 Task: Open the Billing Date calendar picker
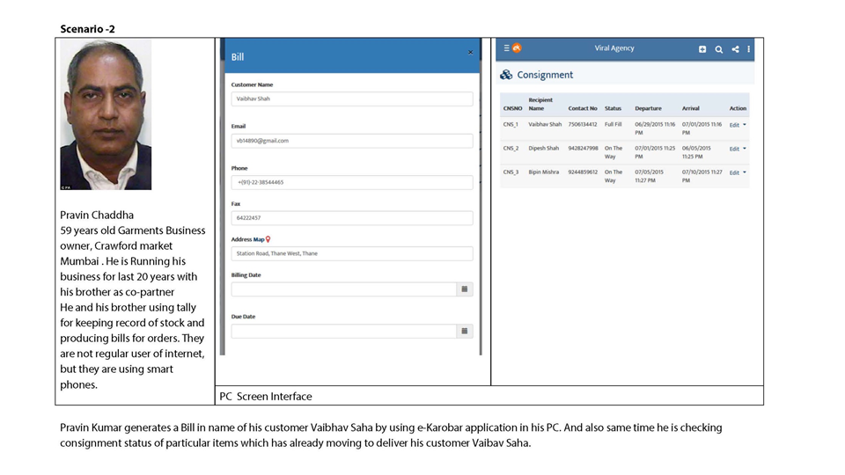pos(465,289)
